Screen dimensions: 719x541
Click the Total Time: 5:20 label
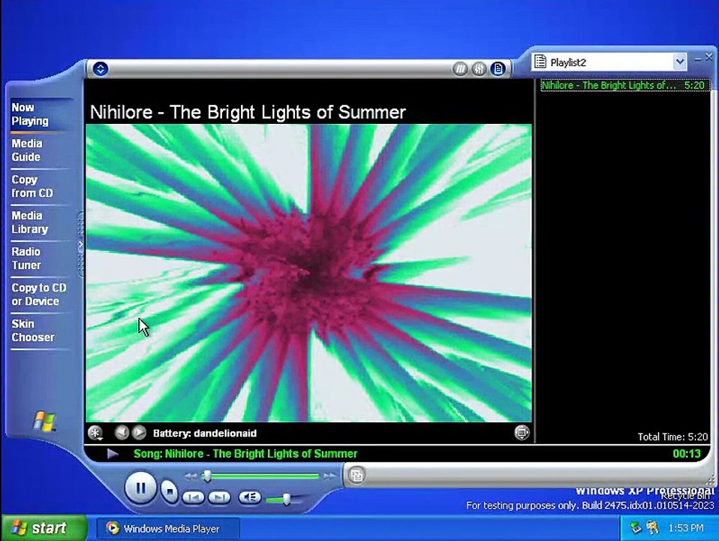pyautogui.click(x=672, y=437)
